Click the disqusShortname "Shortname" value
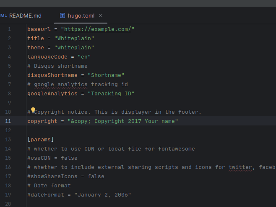The width and height of the screenshot is (276, 207). 106,75
